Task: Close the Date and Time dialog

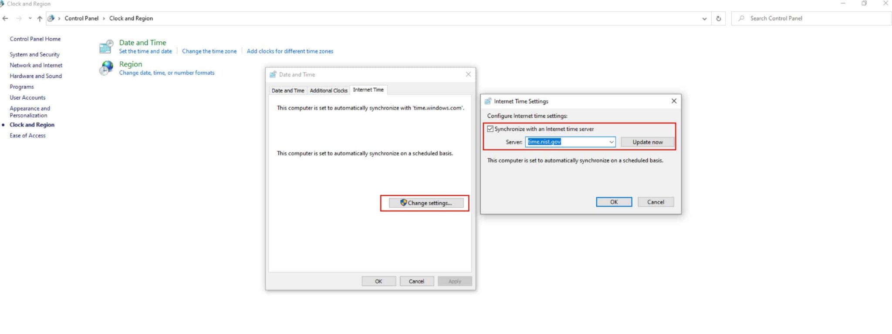Action: [468, 74]
